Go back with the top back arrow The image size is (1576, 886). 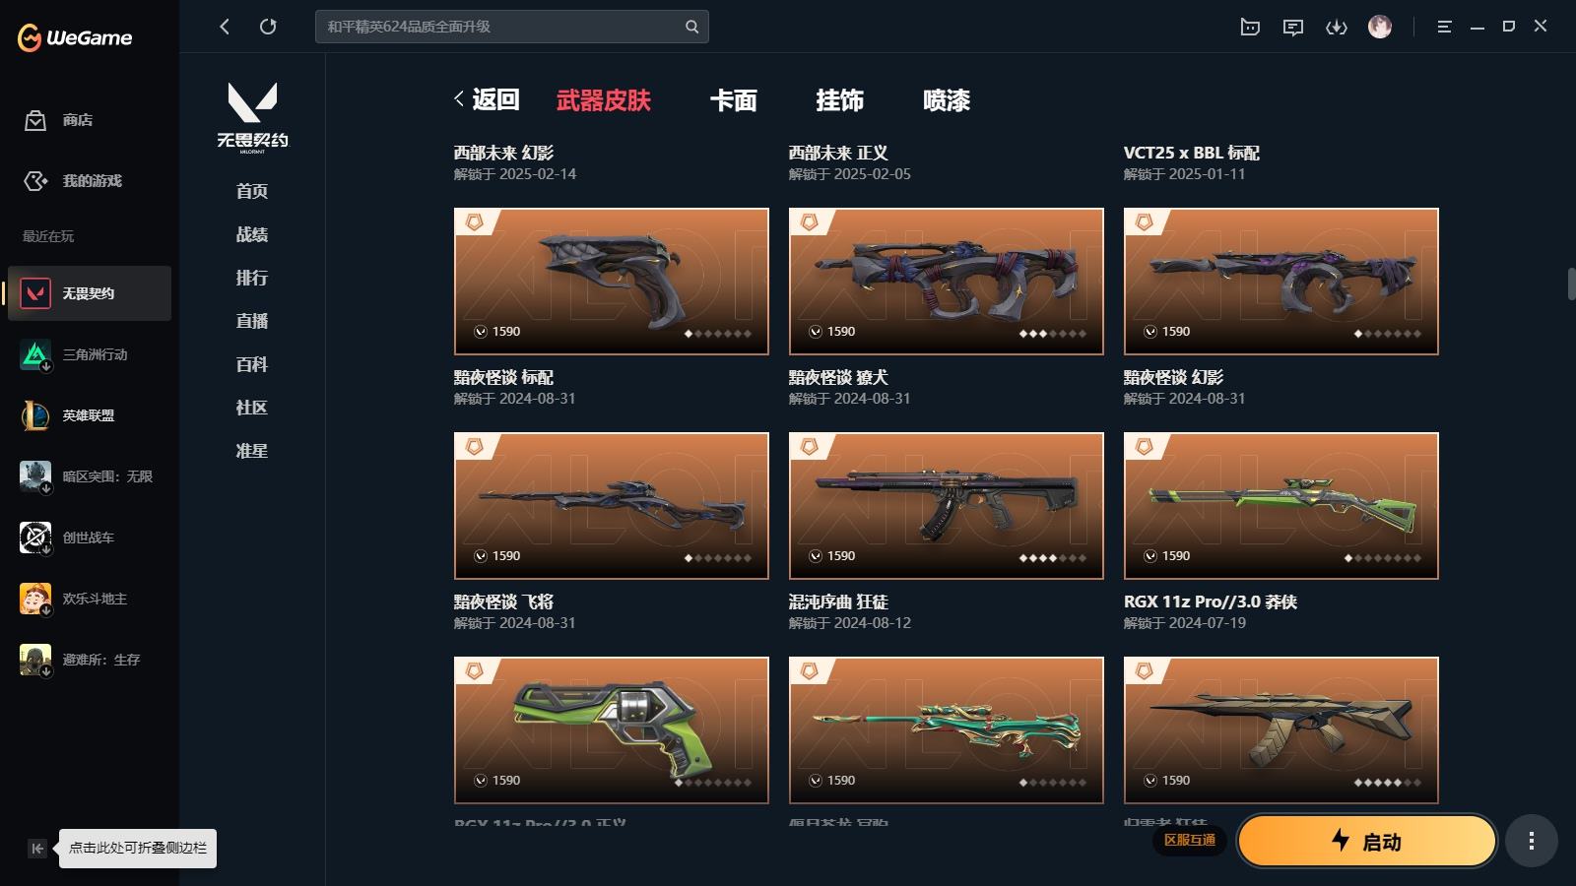225,27
